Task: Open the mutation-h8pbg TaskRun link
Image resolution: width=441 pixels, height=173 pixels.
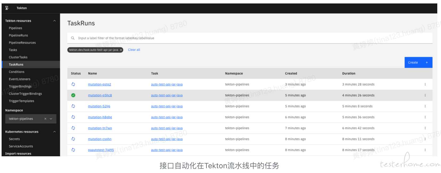Action: pyautogui.click(x=100, y=117)
